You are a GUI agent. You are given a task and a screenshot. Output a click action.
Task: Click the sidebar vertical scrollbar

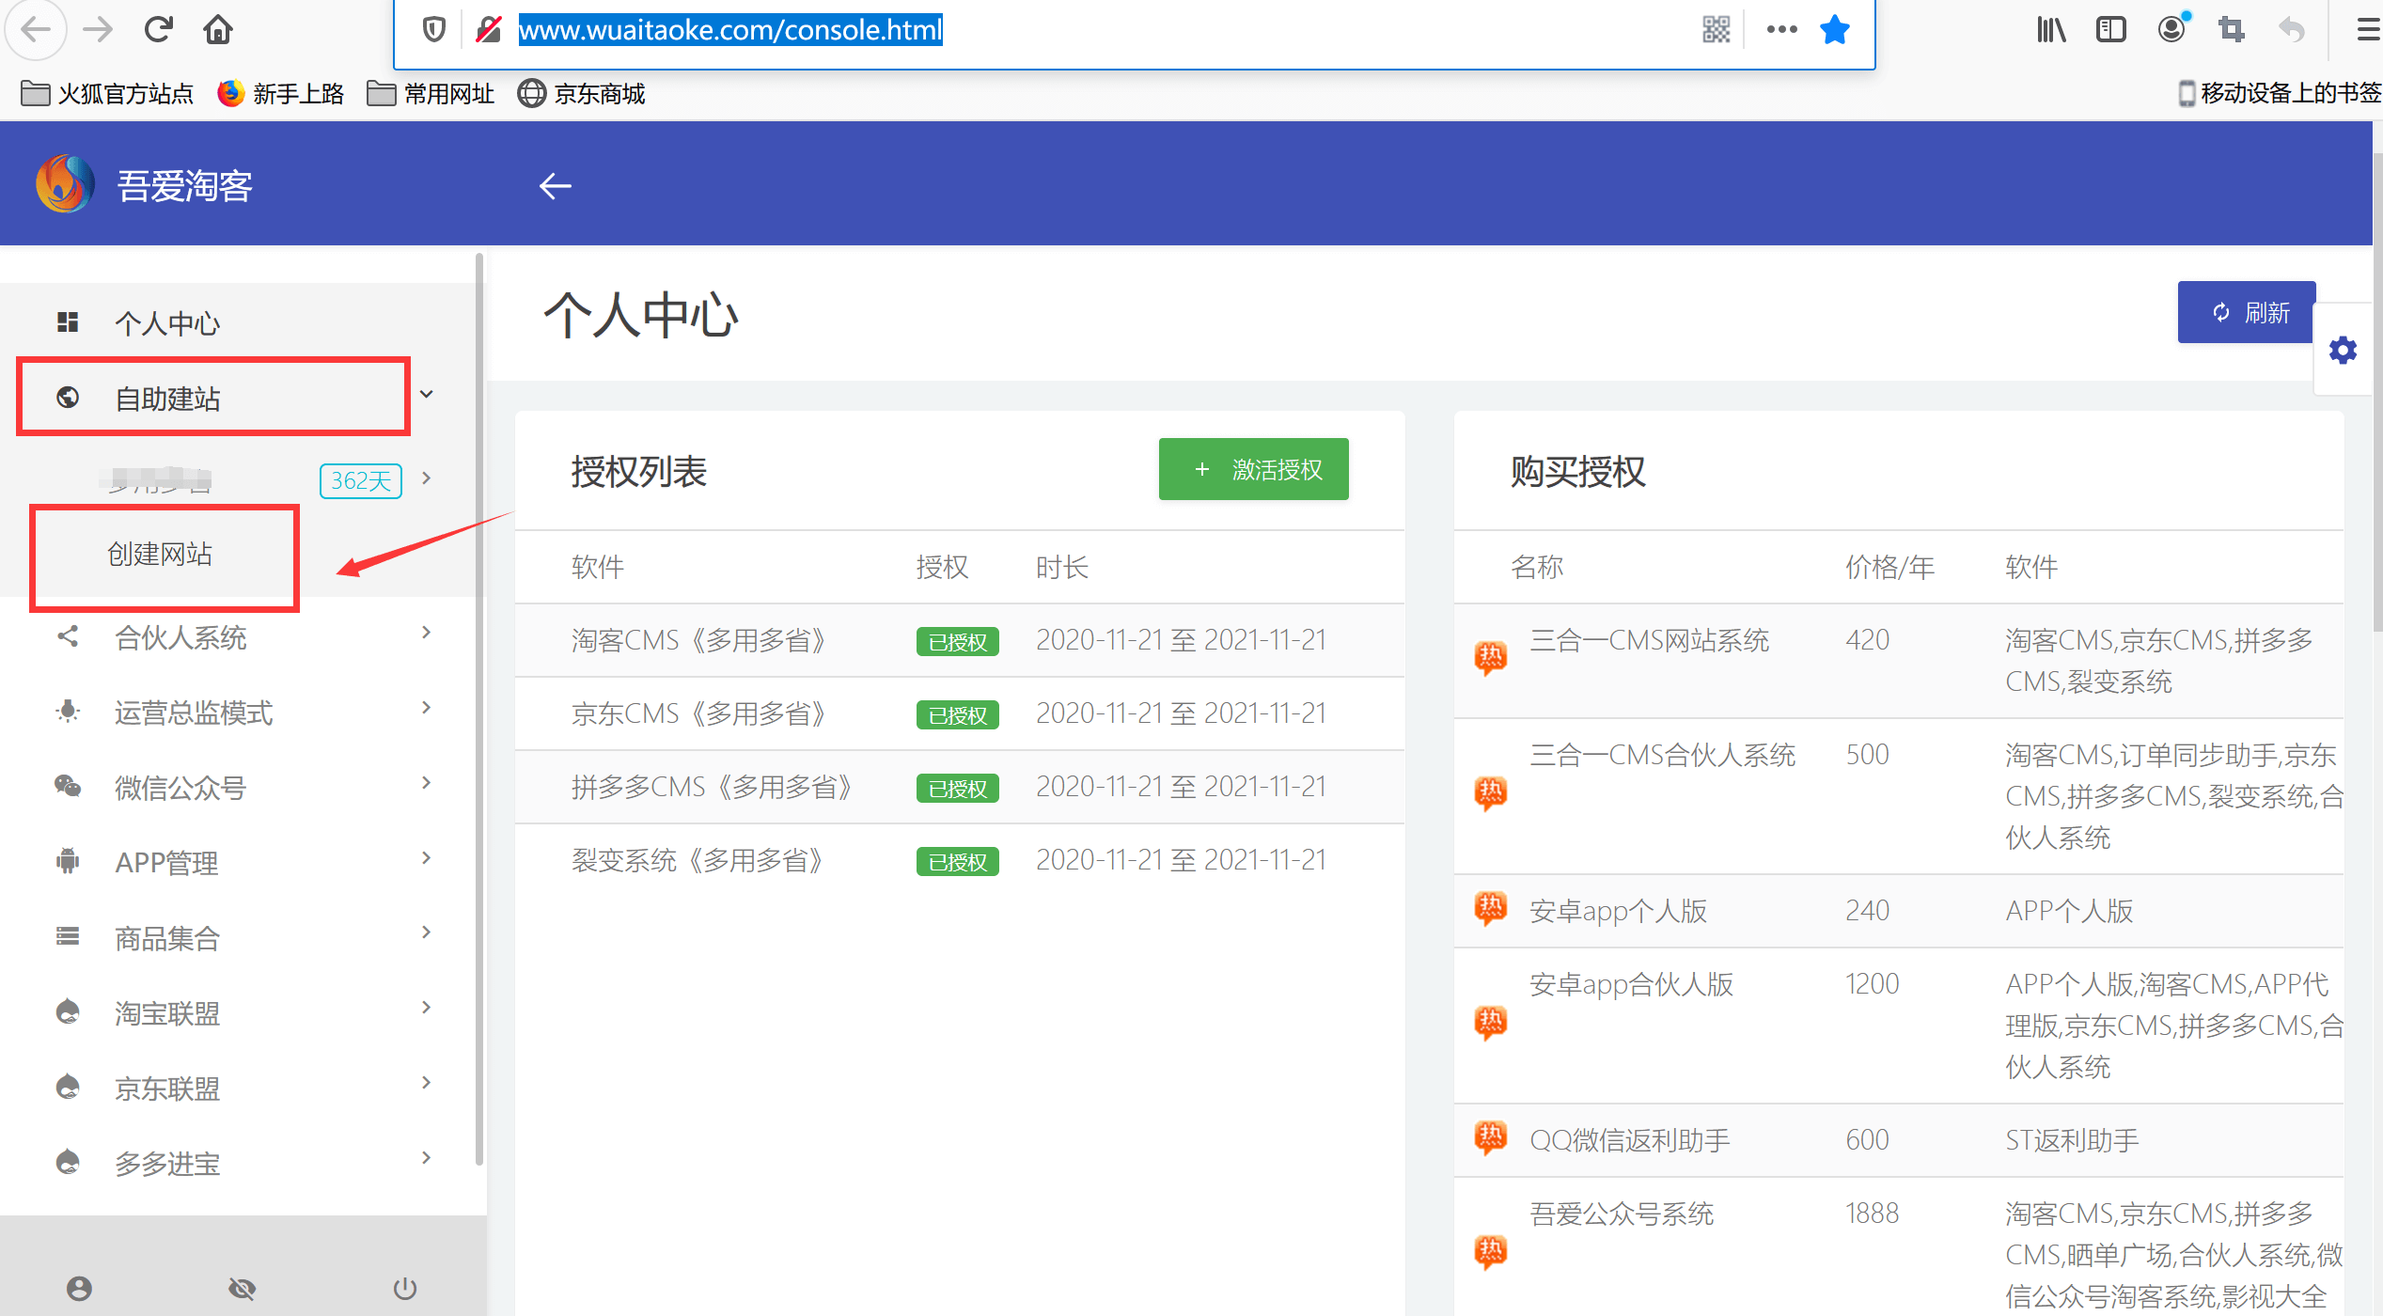tap(479, 705)
